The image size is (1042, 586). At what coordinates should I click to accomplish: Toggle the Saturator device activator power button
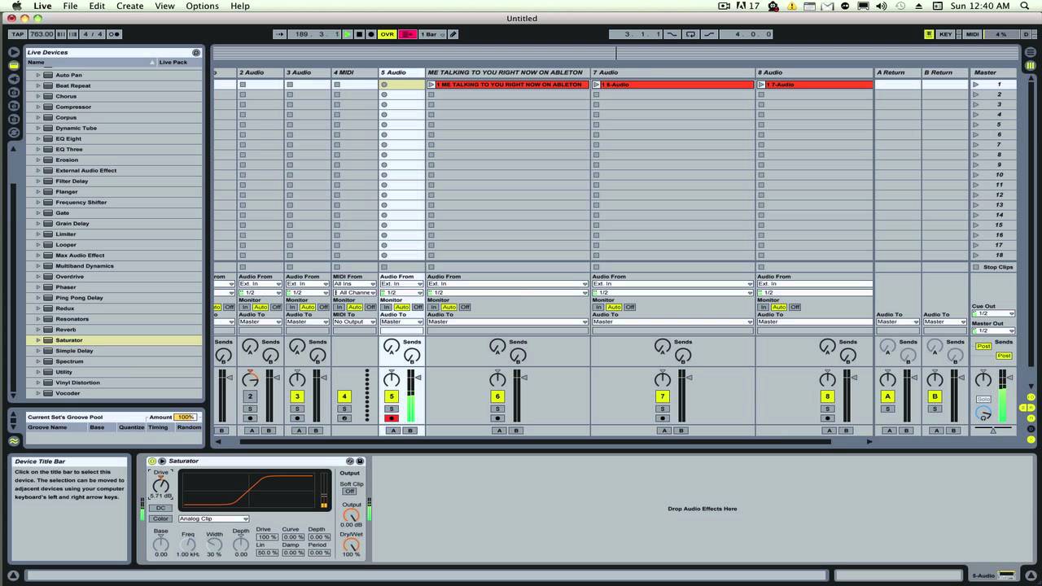coord(152,461)
